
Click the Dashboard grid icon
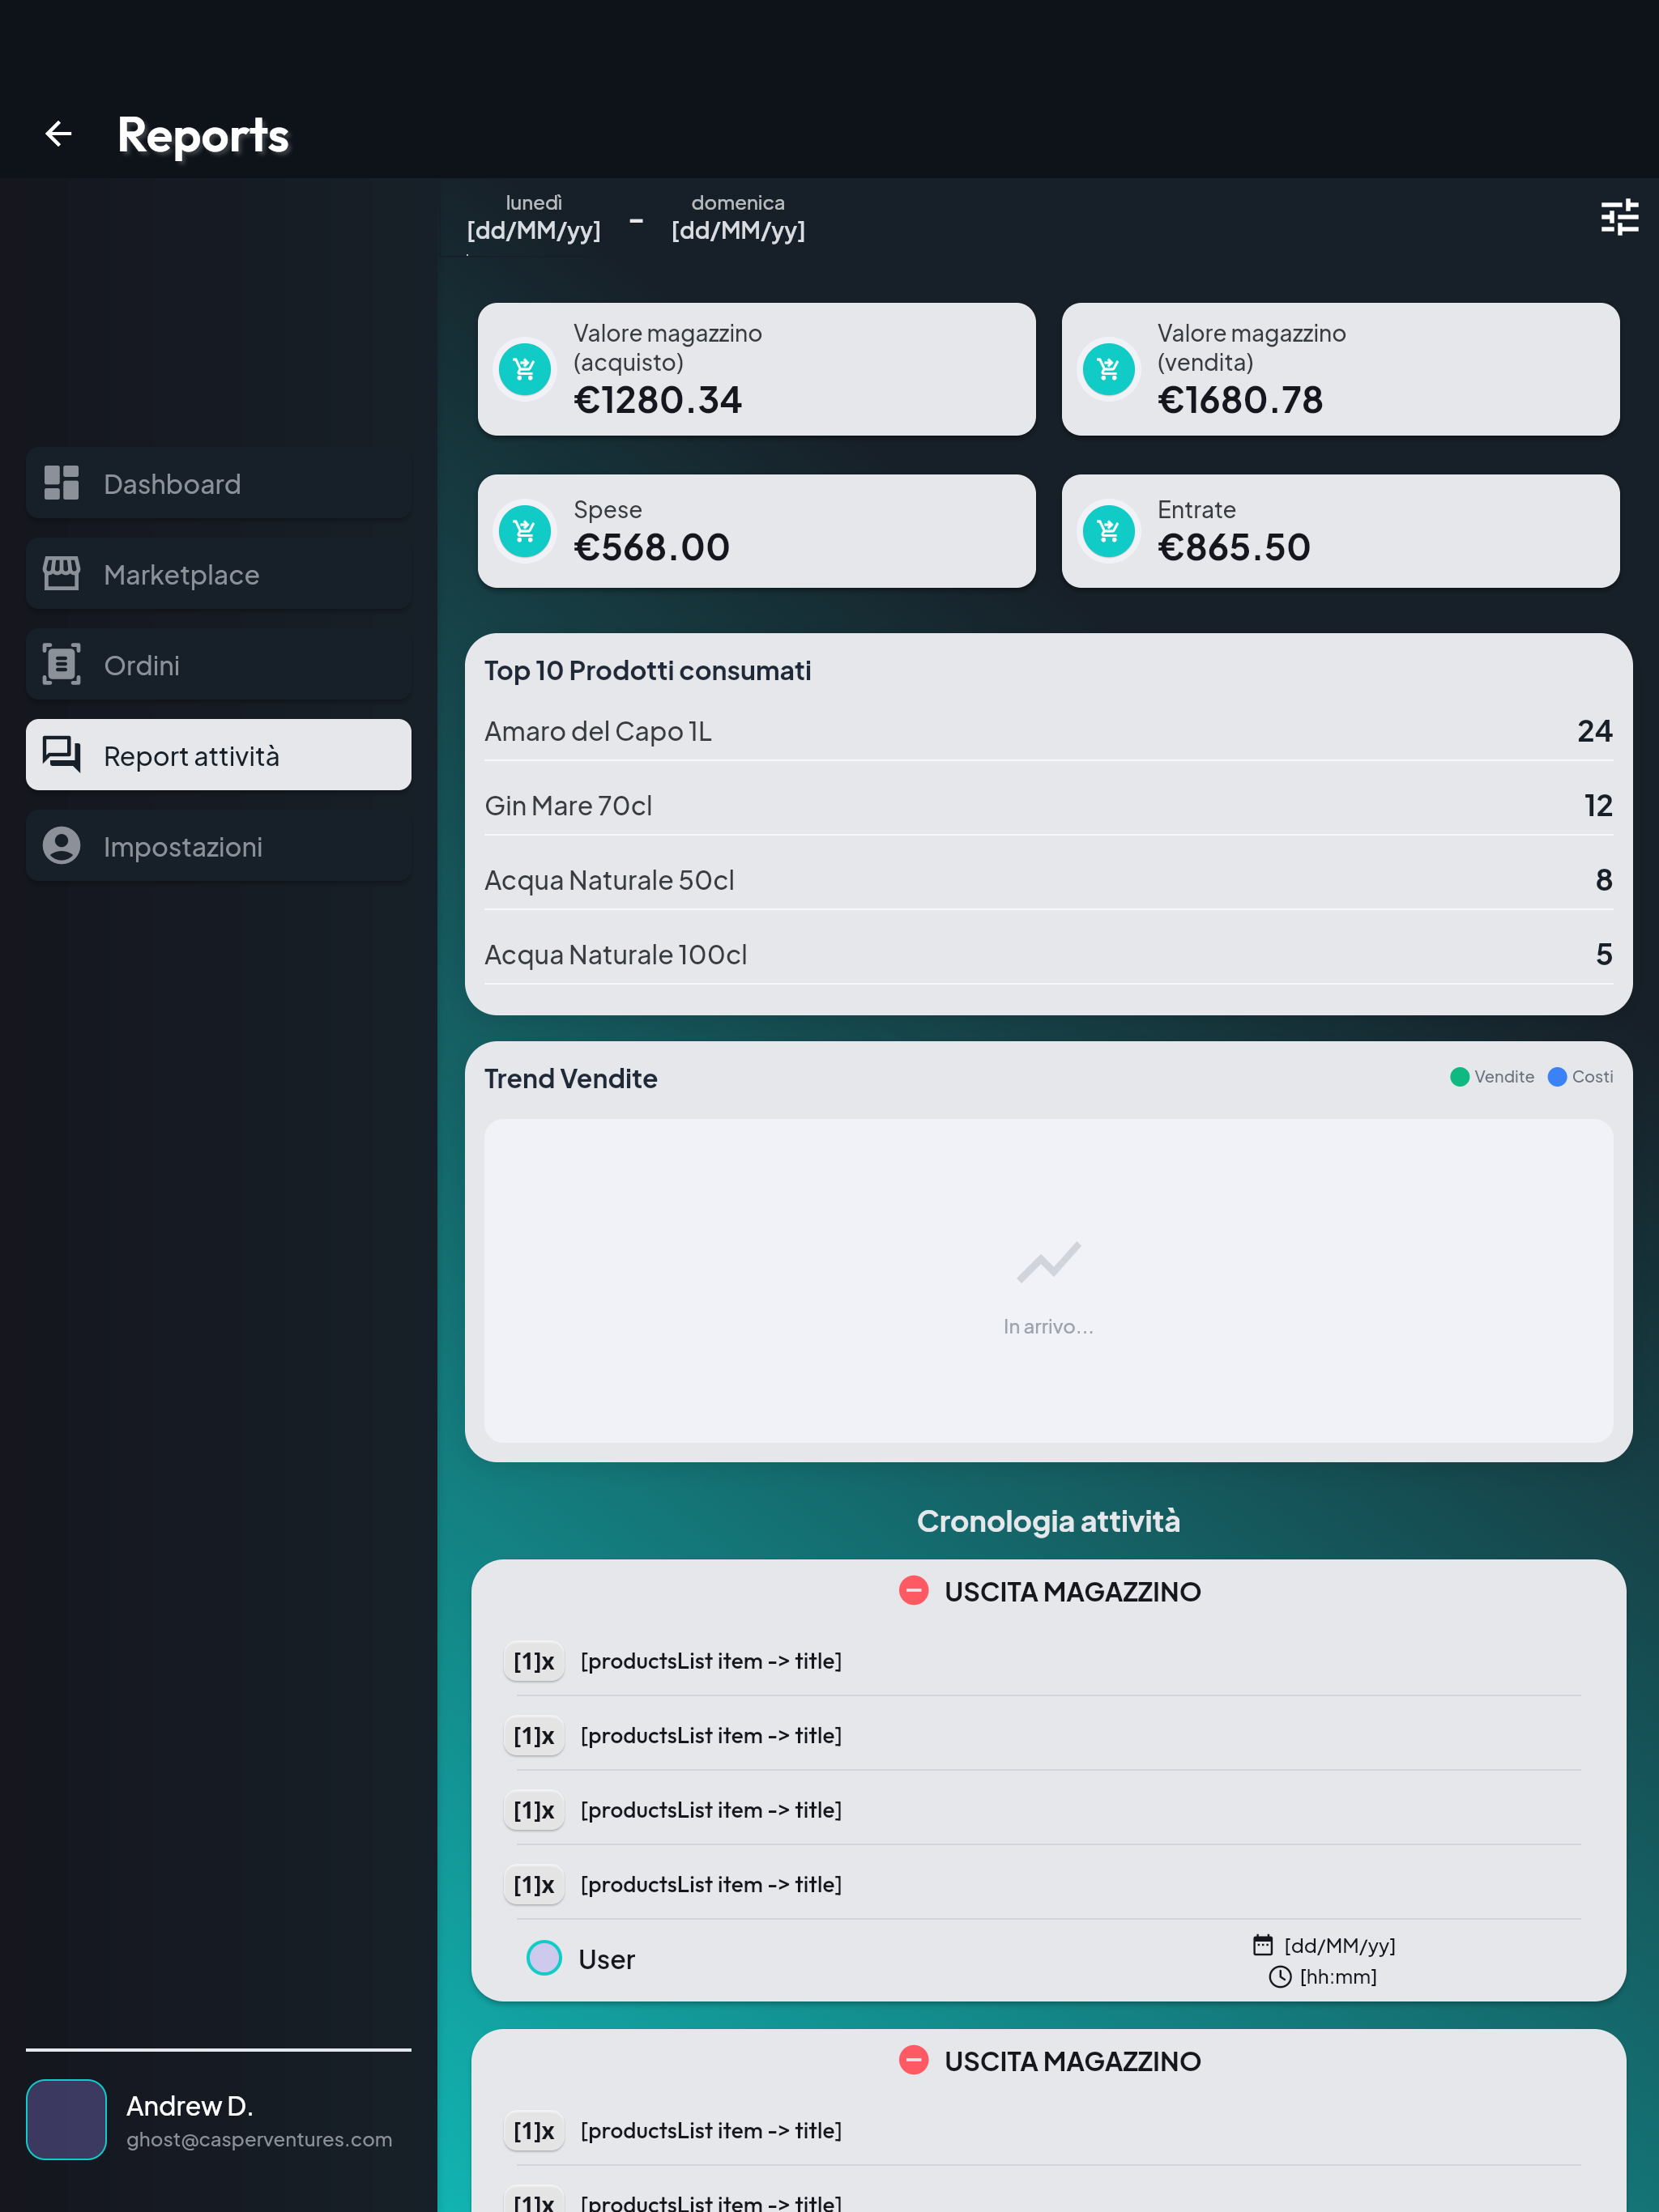[x=61, y=484]
